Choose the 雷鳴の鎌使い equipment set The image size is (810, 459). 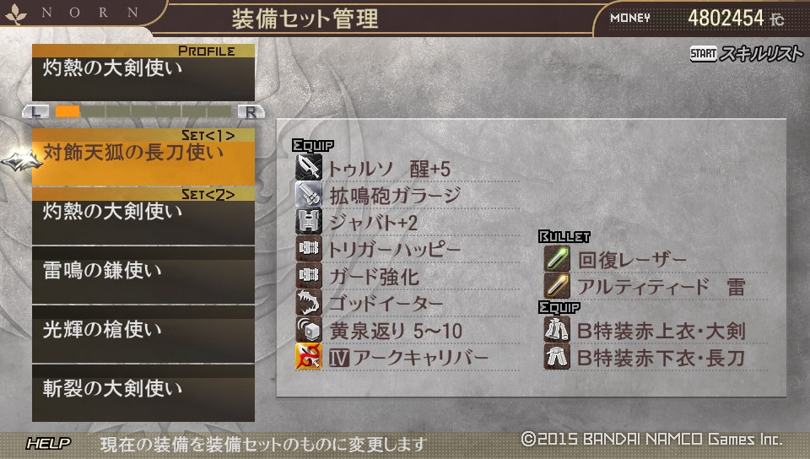point(143,275)
